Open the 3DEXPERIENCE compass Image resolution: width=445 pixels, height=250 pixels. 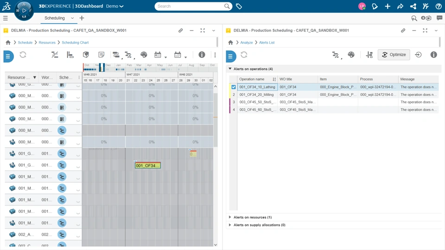point(24,11)
